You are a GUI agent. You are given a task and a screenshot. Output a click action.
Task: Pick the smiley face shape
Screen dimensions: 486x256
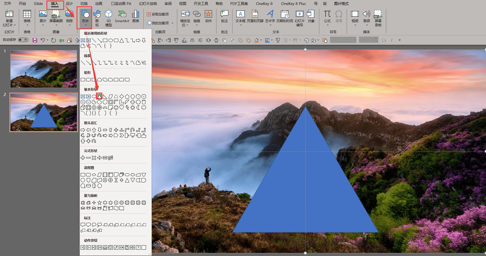click(116, 108)
